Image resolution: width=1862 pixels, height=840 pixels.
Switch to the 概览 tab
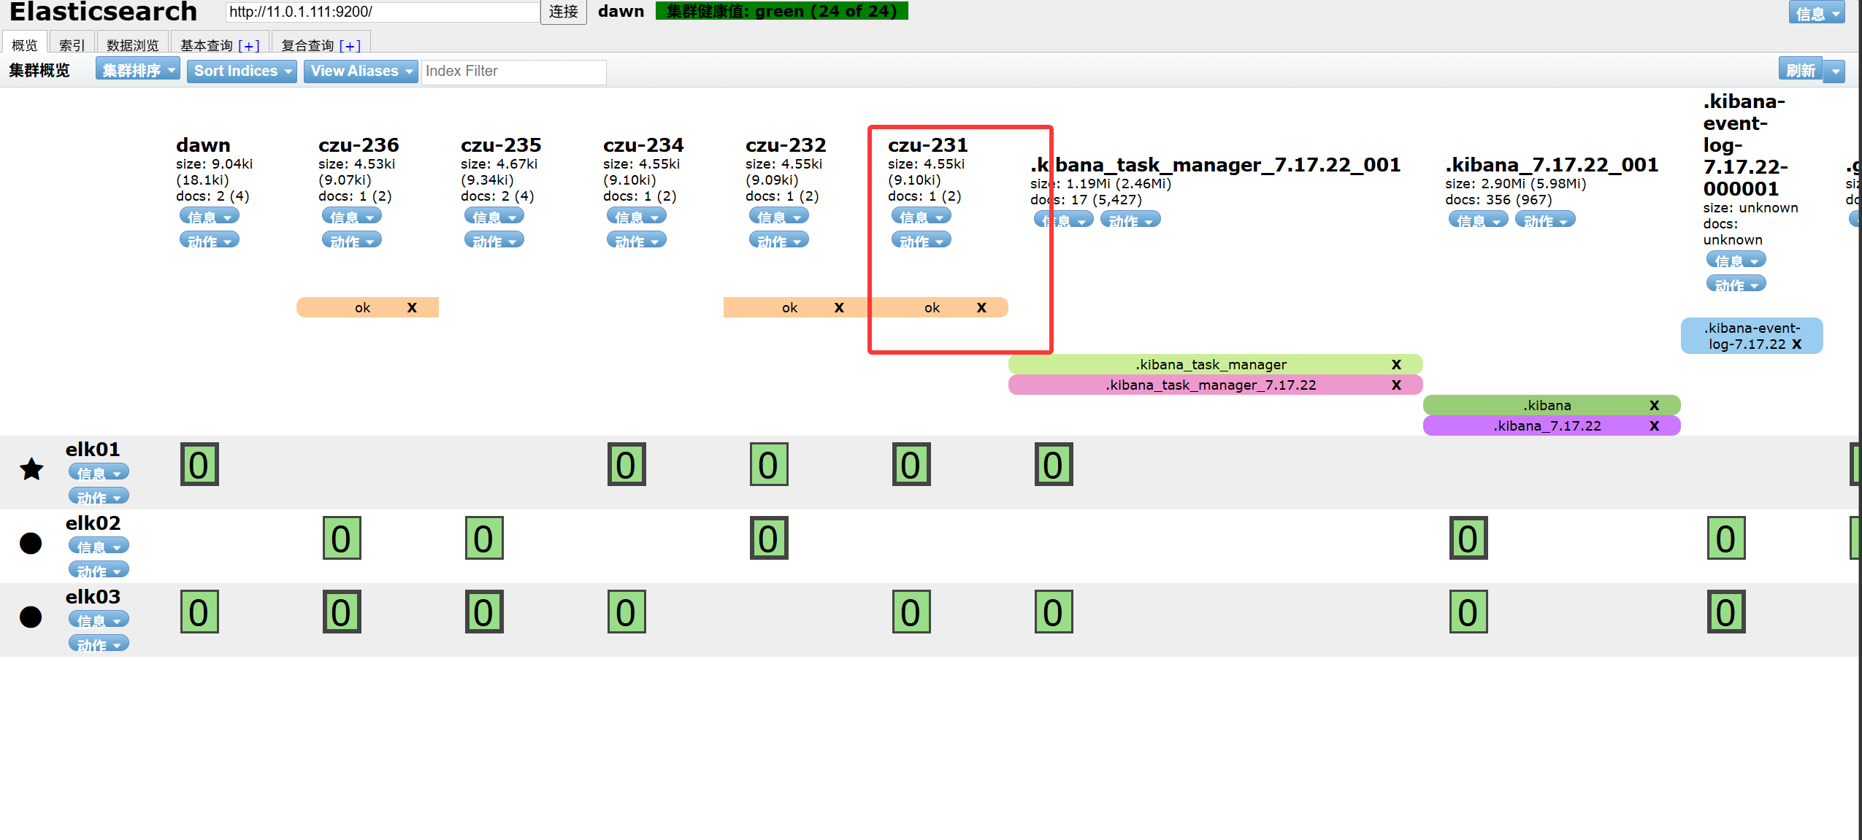tap(25, 44)
